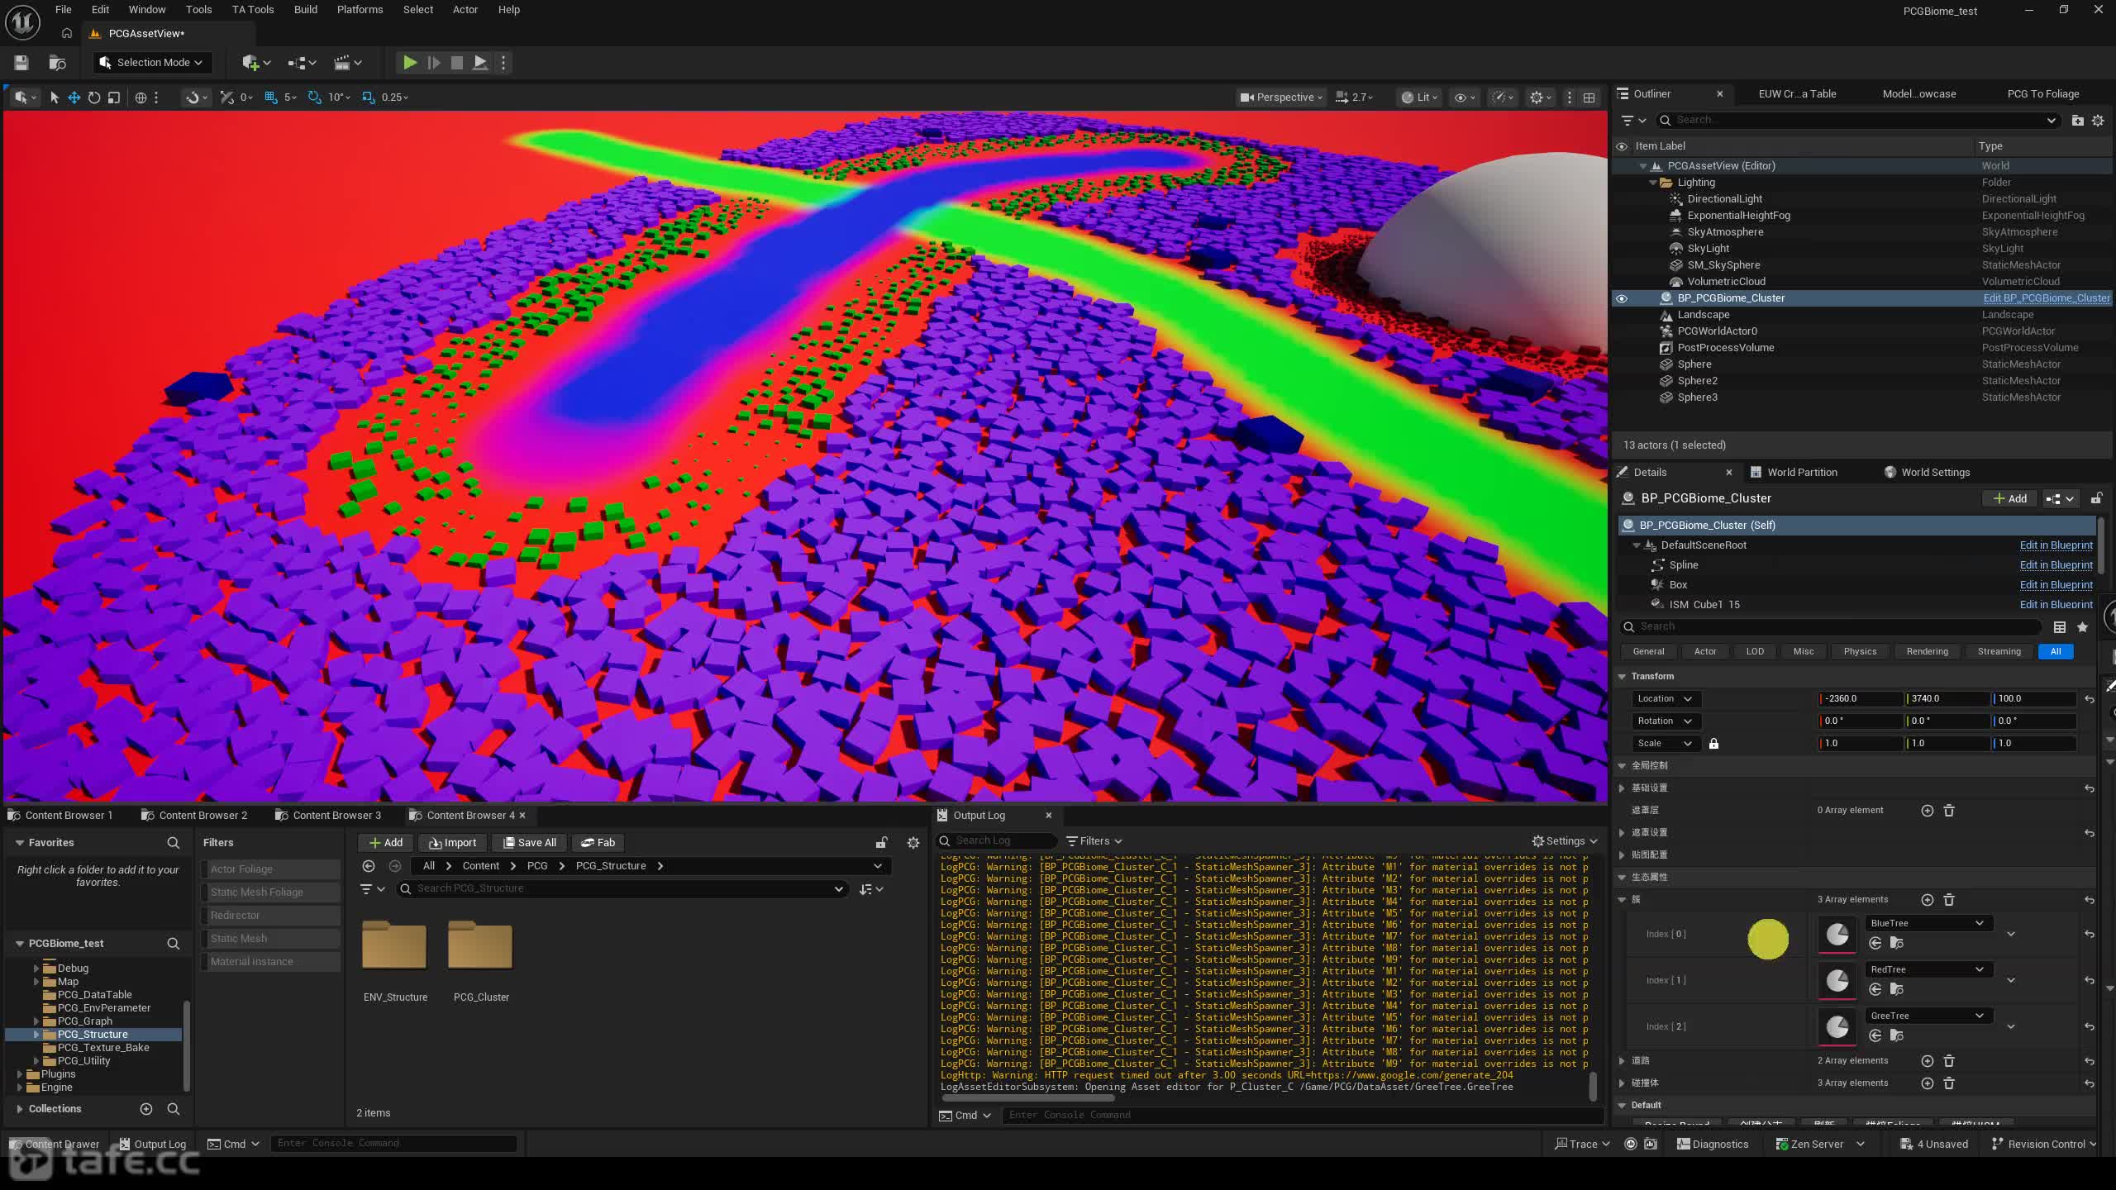
Task: Toggle grid snapping icon in viewport toolbar
Action: pos(270,98)
